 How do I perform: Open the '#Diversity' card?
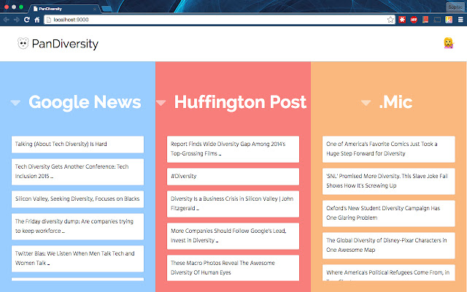tap(233, 177)
